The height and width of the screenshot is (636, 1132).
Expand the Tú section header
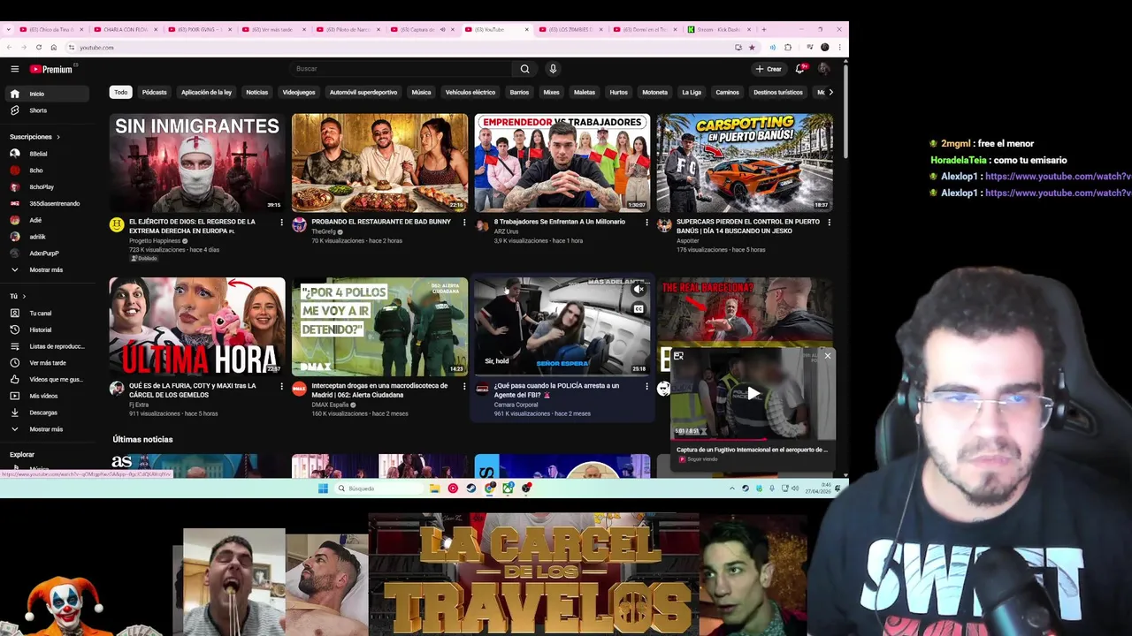(18, 296)
